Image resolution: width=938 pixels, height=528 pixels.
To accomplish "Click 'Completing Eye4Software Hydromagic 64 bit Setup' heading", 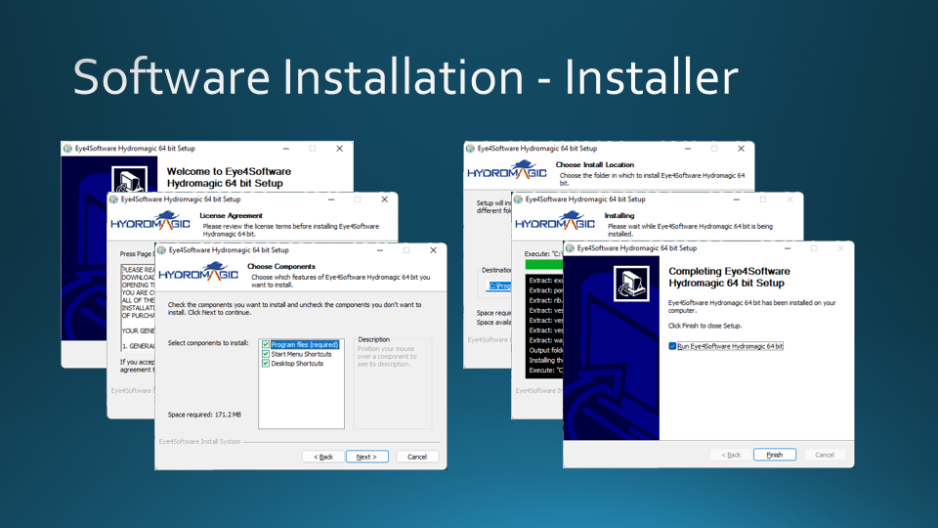I will point(729,277).
